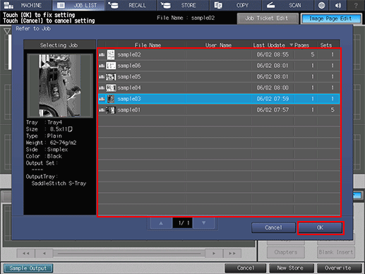Click Overwrite button

[339, 268]
